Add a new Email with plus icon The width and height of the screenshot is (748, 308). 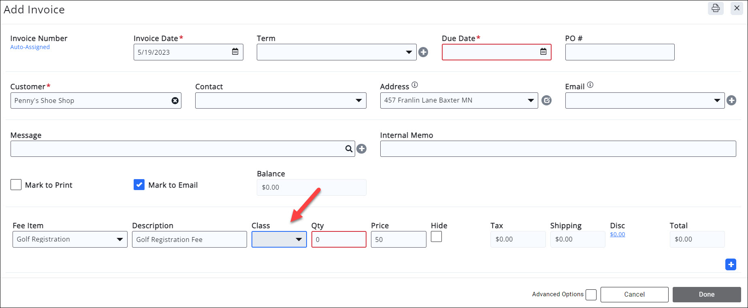731,101
